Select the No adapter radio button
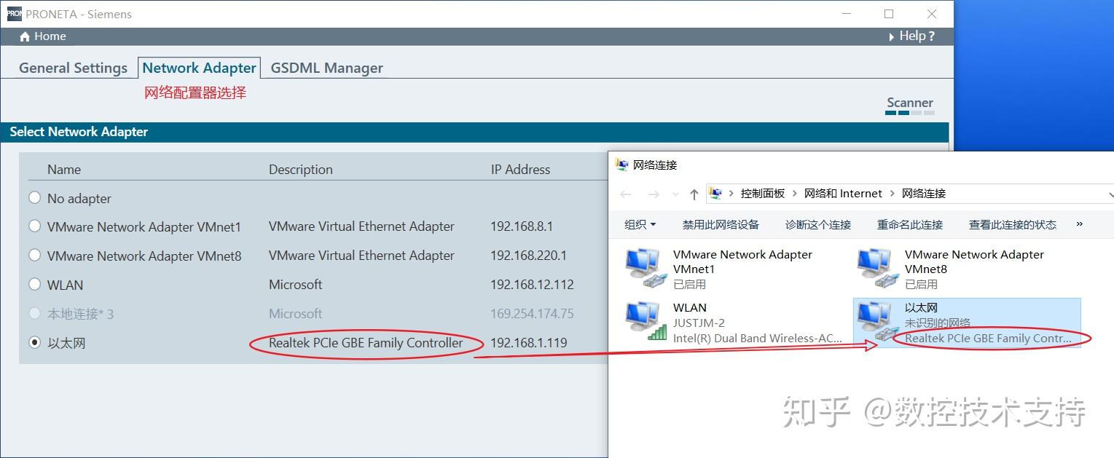Screen dimensions: 1114x458 (34, 198)
